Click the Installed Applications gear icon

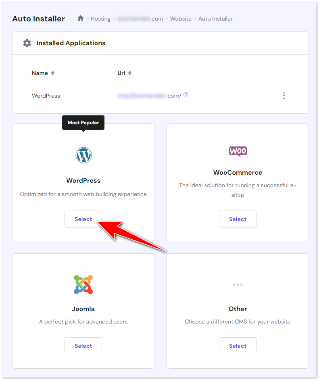point(27,43)
